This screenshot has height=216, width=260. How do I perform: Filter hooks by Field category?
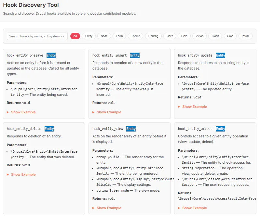[x=184, y=36]
